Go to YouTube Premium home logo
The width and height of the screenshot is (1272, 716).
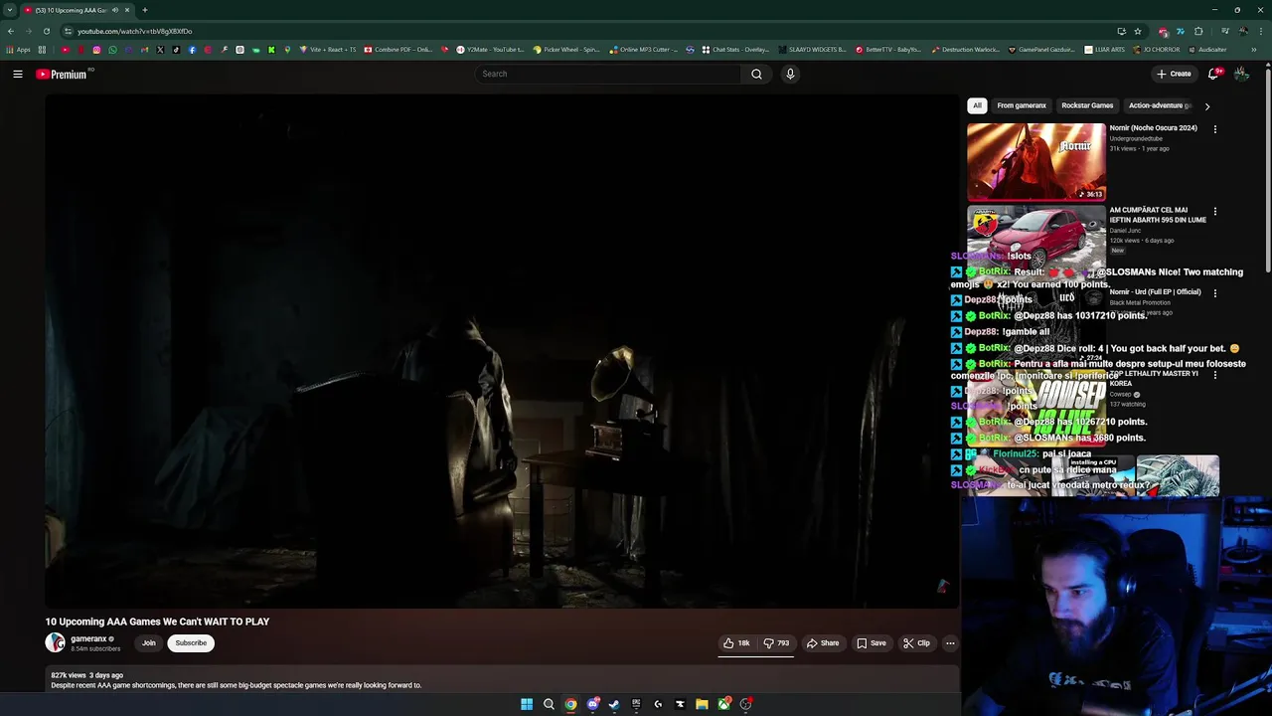tap(64, 74)
